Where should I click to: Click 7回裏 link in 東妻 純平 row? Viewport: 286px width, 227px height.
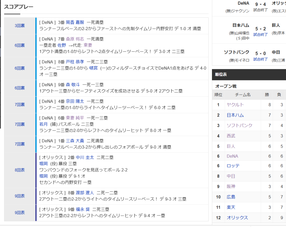coord(20,124)
